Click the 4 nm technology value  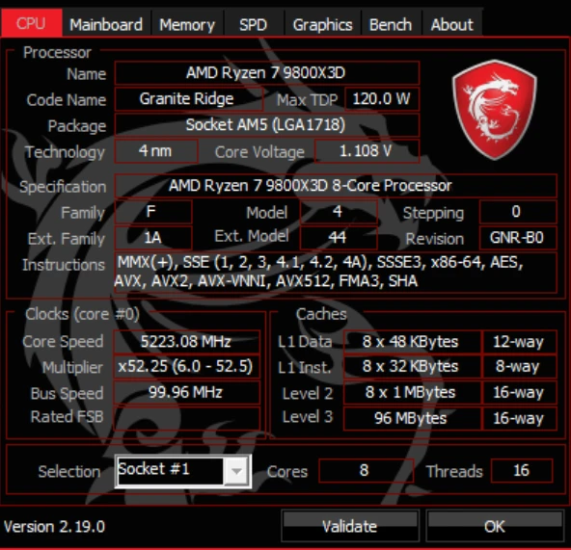156,151
